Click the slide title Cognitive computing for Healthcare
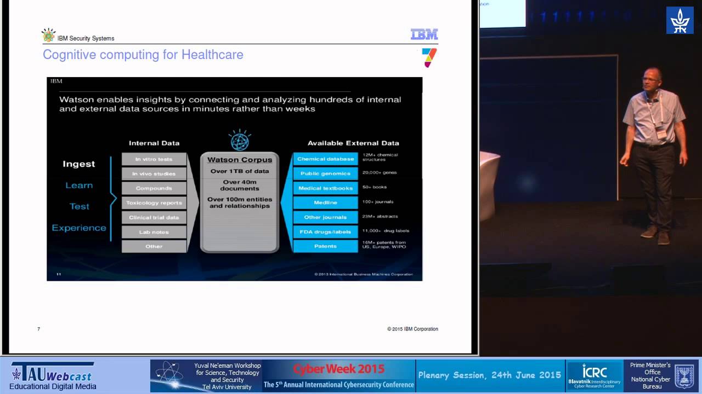702x394 pixels. click(143, 55)
